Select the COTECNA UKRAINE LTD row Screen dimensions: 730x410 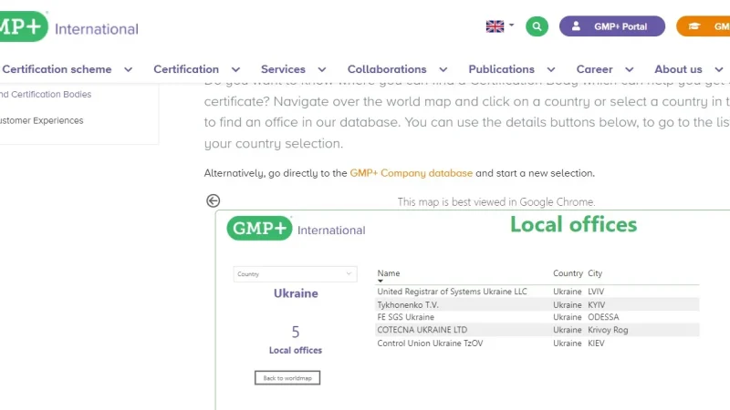(537, 330)
